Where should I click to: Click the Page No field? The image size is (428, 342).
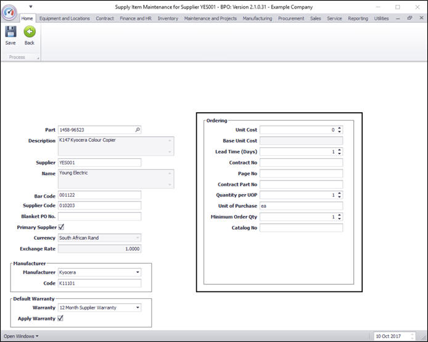pos(302,173)
